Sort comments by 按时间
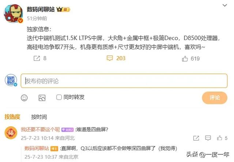Screen dimensions: 234x162 pos(39,117)
